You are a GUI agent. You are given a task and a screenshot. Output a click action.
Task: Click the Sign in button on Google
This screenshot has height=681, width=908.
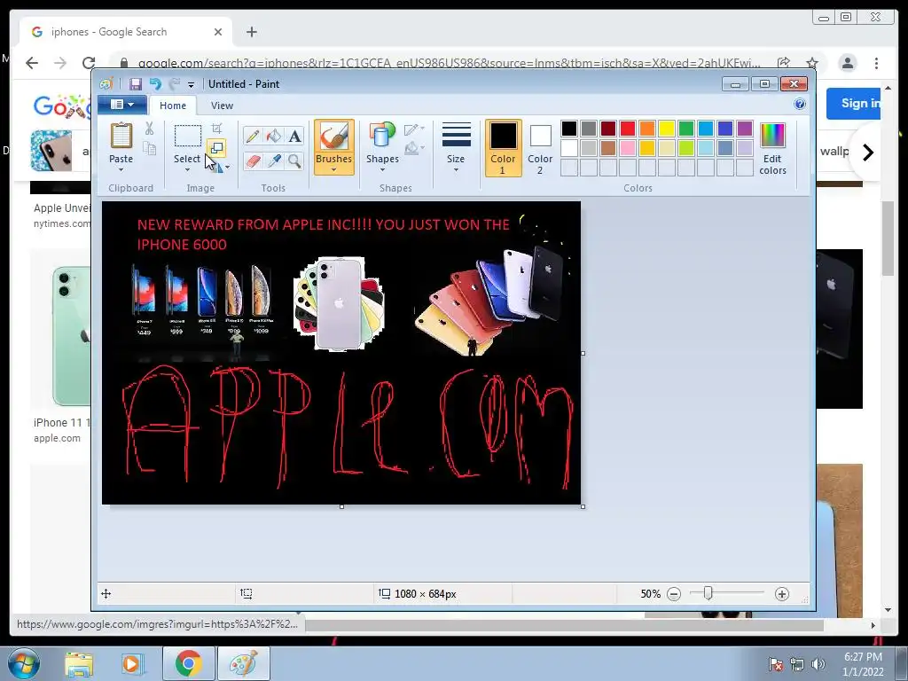pos(853,104)
